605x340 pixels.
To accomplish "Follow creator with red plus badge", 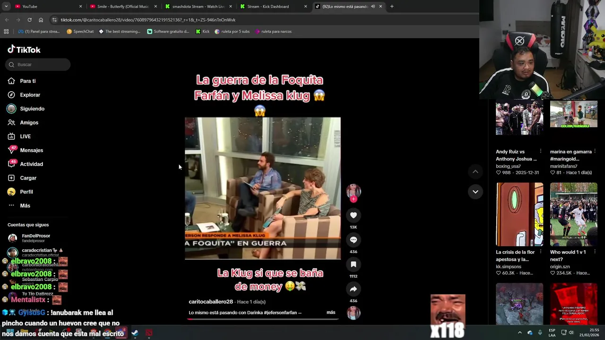I will 353,199.
